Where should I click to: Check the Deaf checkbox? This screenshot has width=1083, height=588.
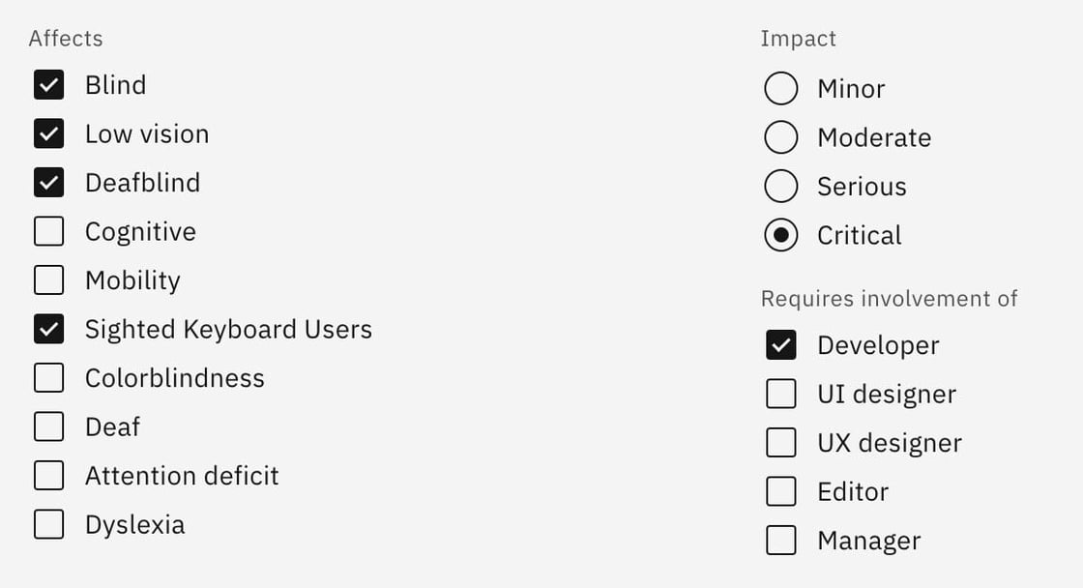[x=48, y=426]
